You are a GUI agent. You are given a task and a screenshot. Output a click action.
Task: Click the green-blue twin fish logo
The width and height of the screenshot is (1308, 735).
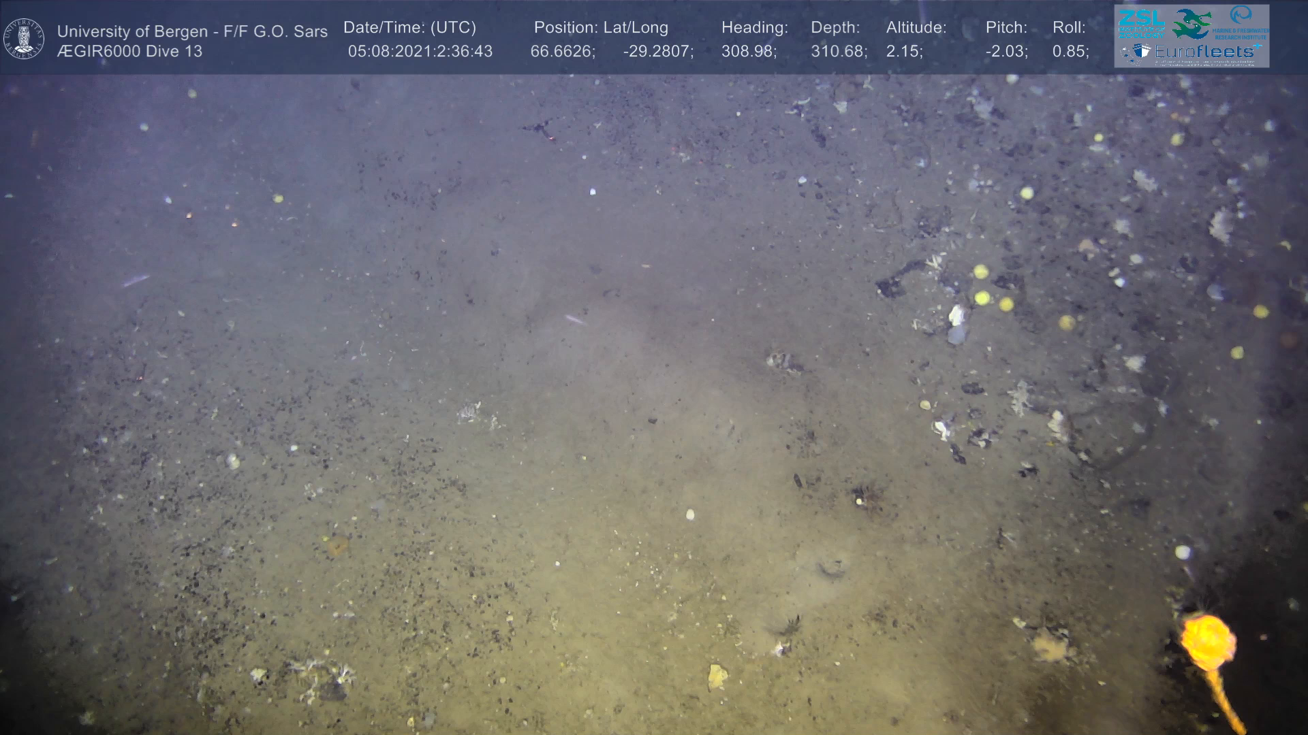pos(1191,24)
